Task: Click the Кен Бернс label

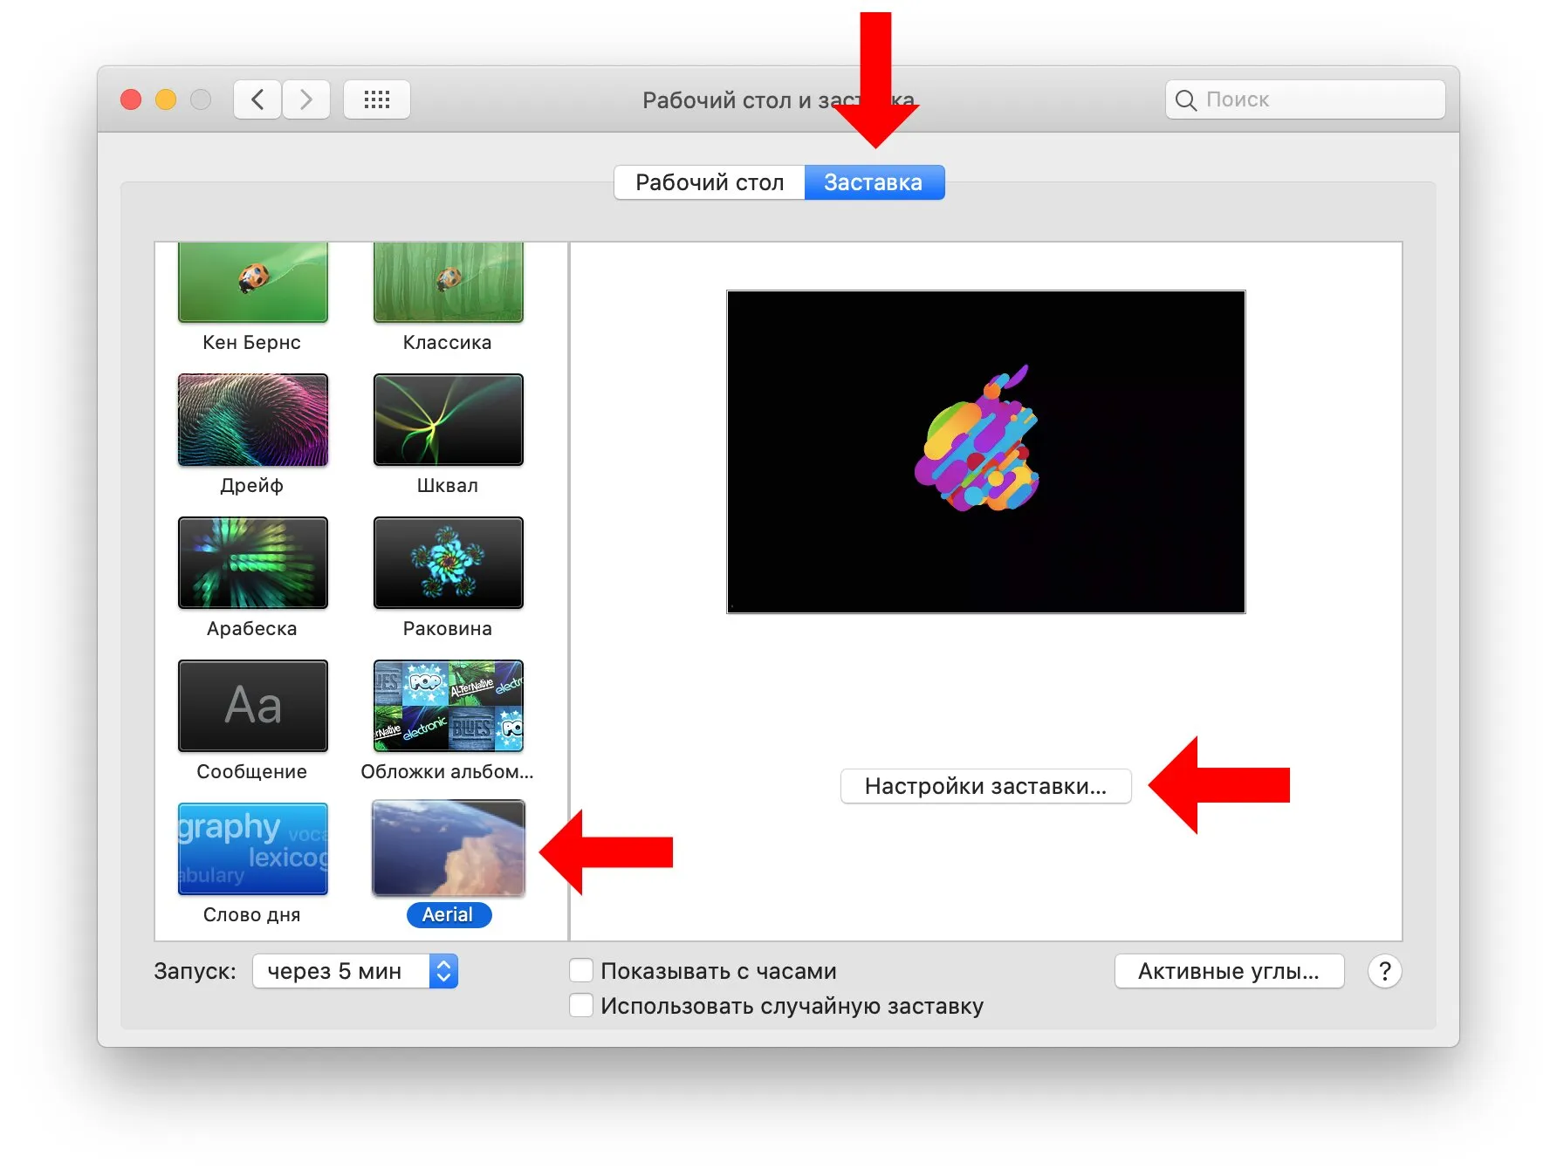Action: click(252, 342)
